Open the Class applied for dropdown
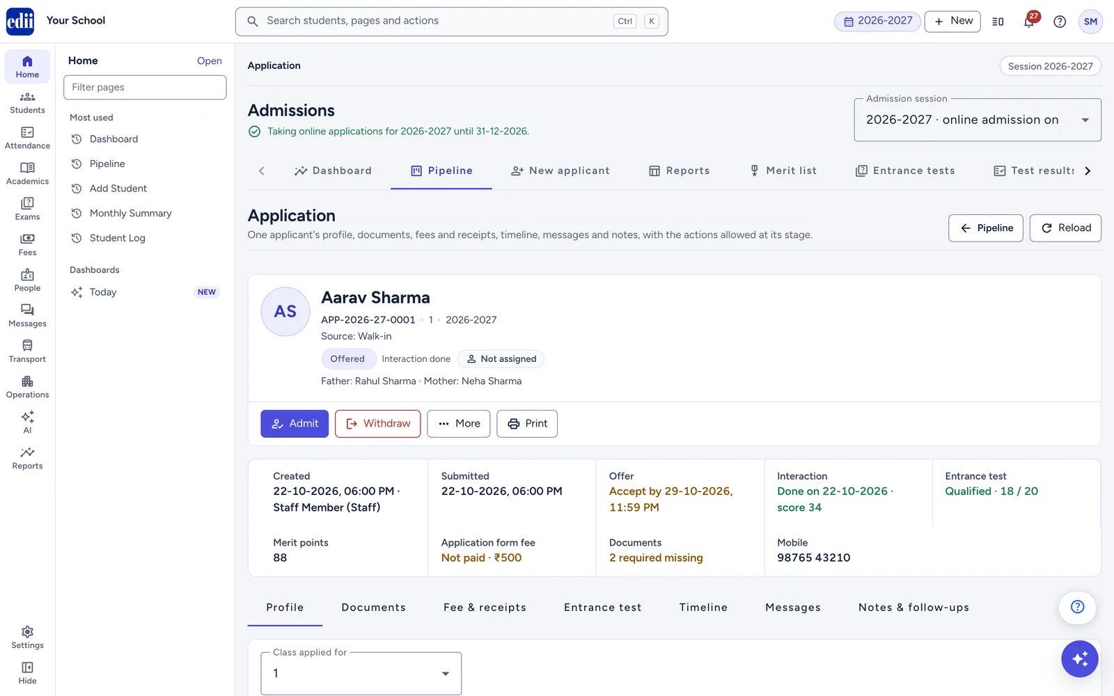1114x696 pixels. tap(361, 673)
